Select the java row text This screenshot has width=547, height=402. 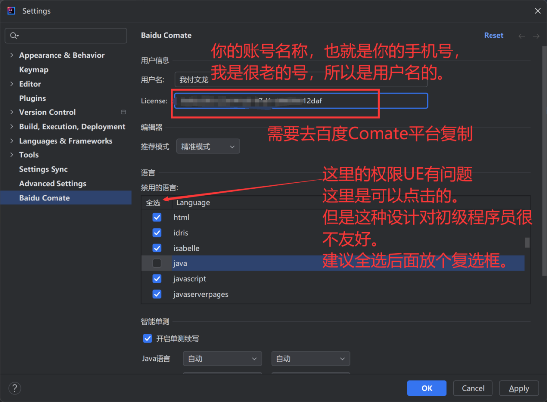tap(180, 263)
